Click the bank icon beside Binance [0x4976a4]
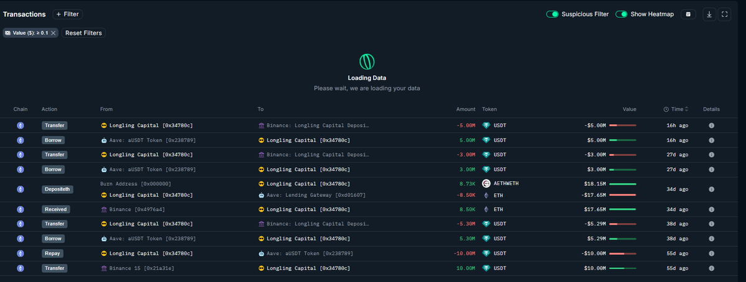 pos(103,209)
